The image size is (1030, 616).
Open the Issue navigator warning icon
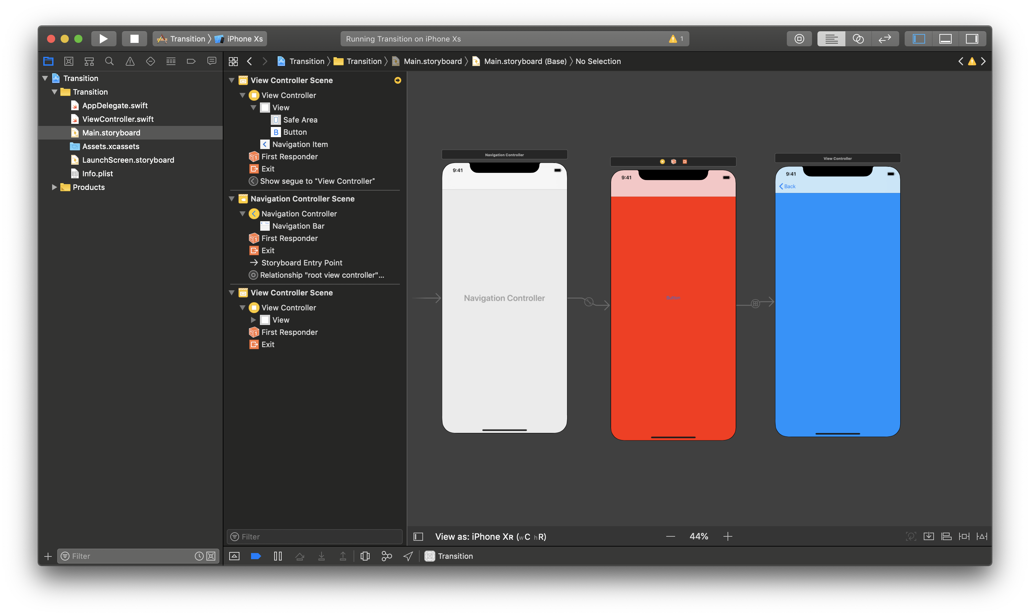[130, 62]
